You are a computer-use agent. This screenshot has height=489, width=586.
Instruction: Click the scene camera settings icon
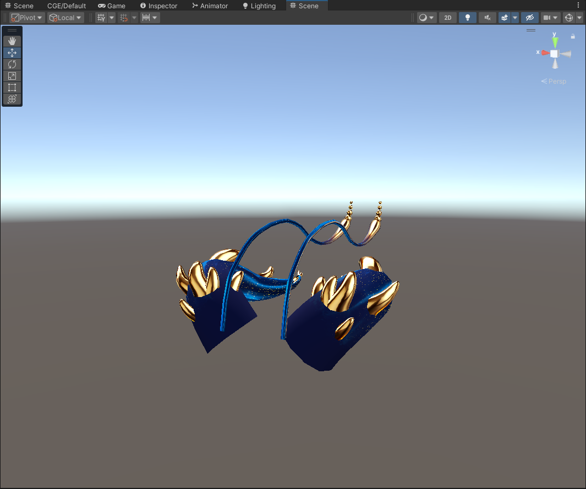547,18
